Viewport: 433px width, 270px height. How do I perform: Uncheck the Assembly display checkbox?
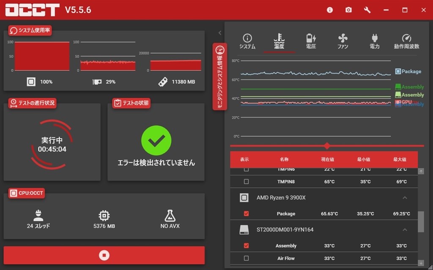[246, 246]
